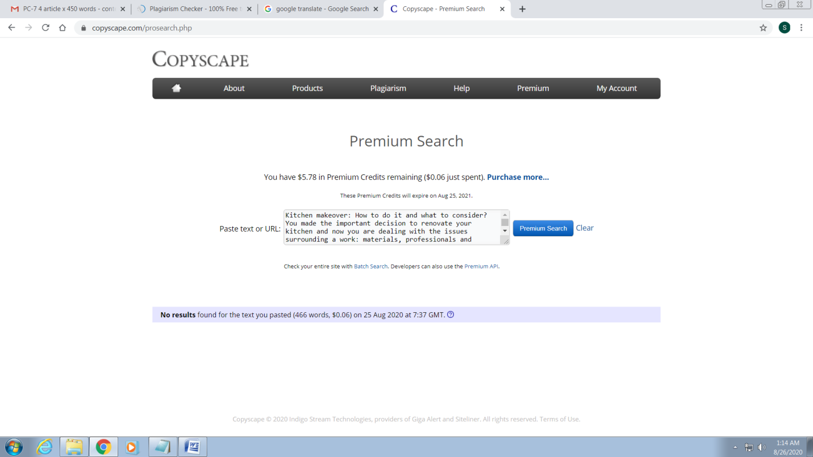The width and height of the screenshot is (813, 457).
Task: Click the site lock icon in the address bar
Action: pos(84,28)
